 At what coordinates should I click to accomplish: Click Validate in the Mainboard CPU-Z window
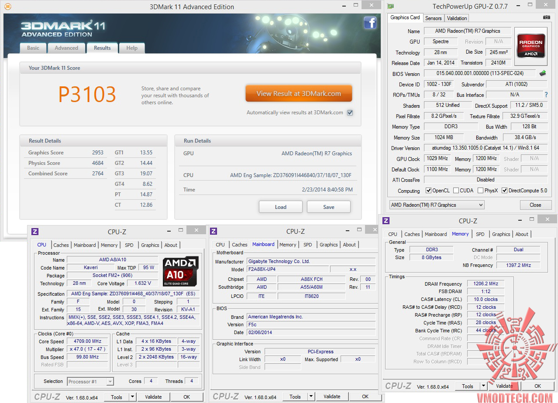tap(332, 396)
